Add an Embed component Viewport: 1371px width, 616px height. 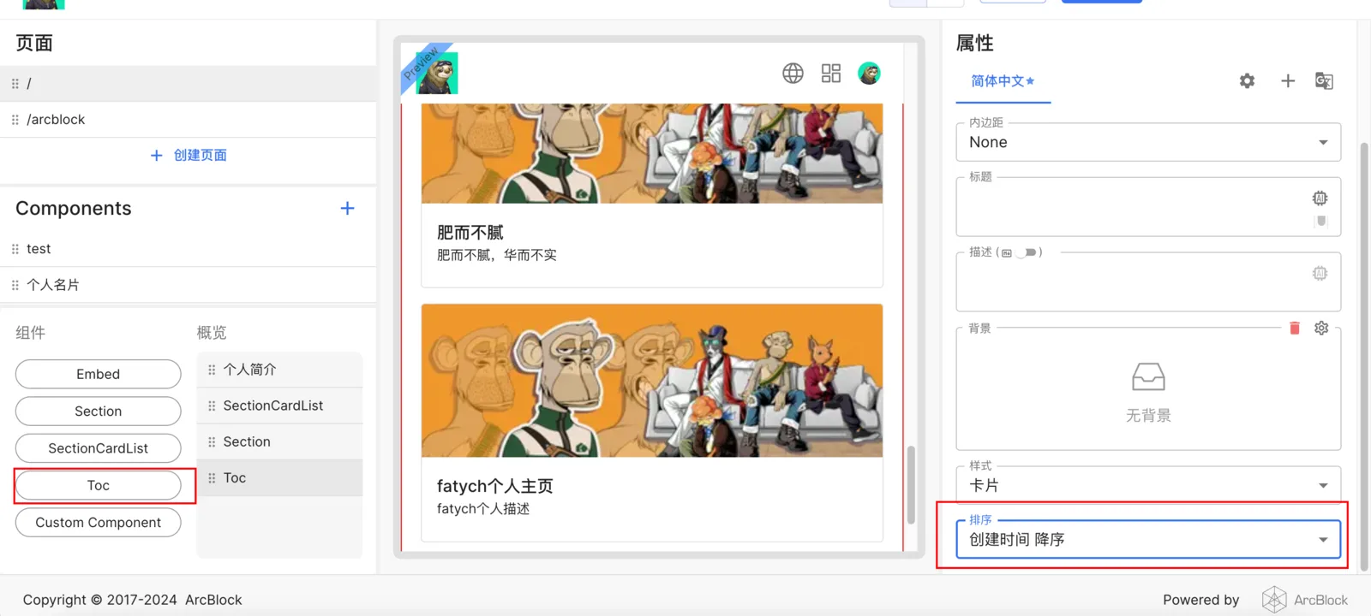click(x=98, y=374)
